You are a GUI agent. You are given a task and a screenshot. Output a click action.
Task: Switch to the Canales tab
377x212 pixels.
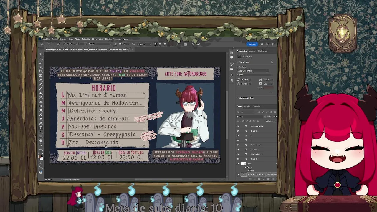pyautogui.click(x=247, y=106)
